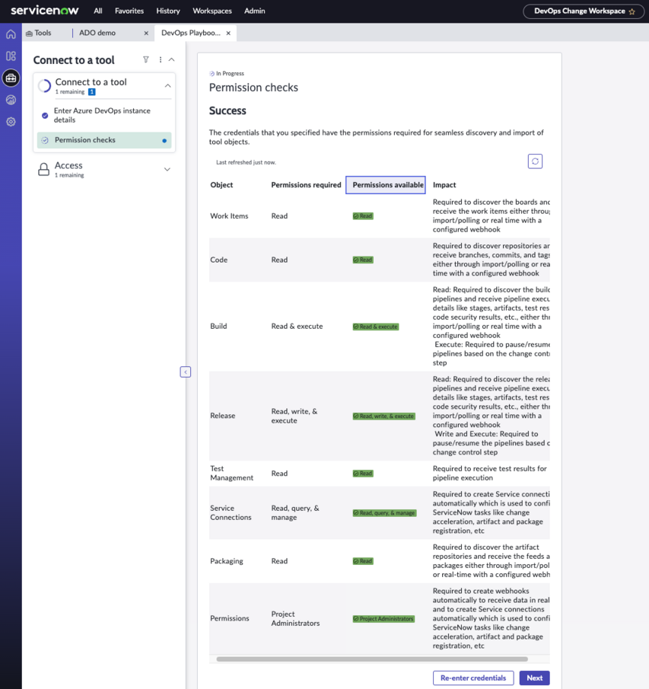This screenshot has width=649, height=689.
Task: Click the Work Items row label
Action: (229, 215)
